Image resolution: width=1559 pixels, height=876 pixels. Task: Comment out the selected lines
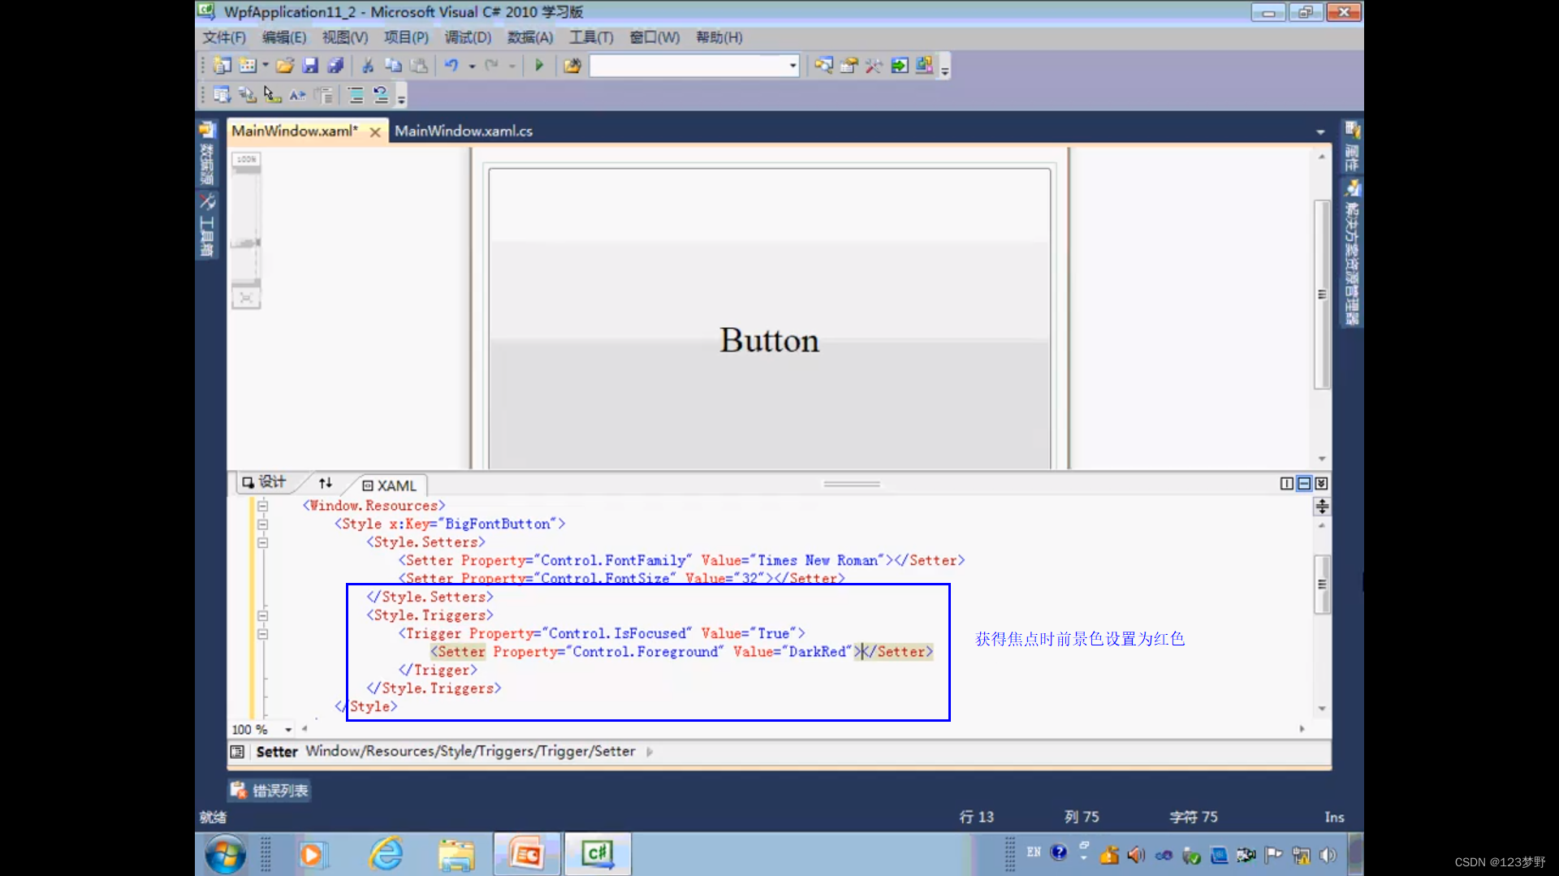tap(356, 95)
